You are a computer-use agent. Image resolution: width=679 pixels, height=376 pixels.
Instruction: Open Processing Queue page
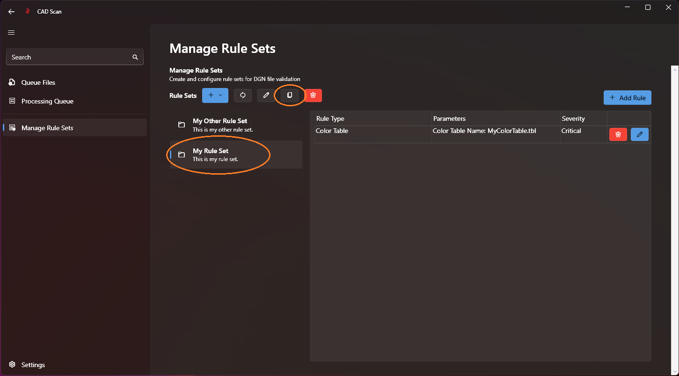(x=47, y=101)
